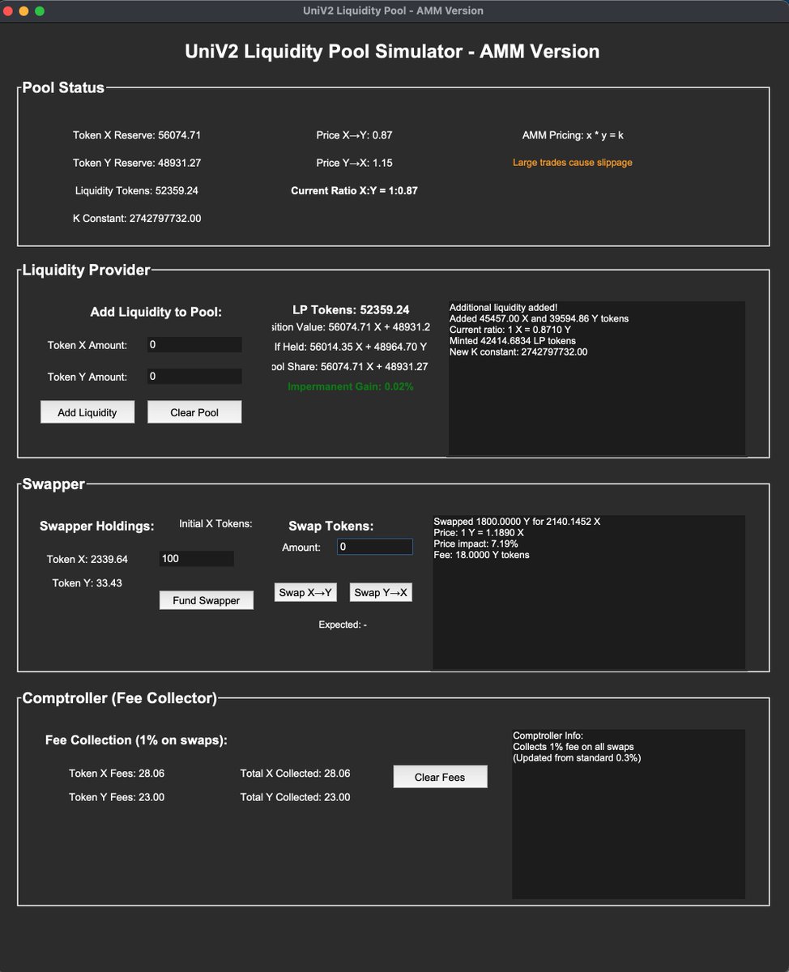Screen dimensions: 789x972
Task: Click the swapper 'Token X: 2339.64' holding
Action: [87, 559]
